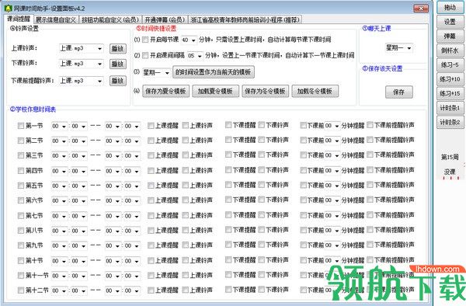Enable 上课铃声 for 第十一节
466x306 pixels.
186,275
